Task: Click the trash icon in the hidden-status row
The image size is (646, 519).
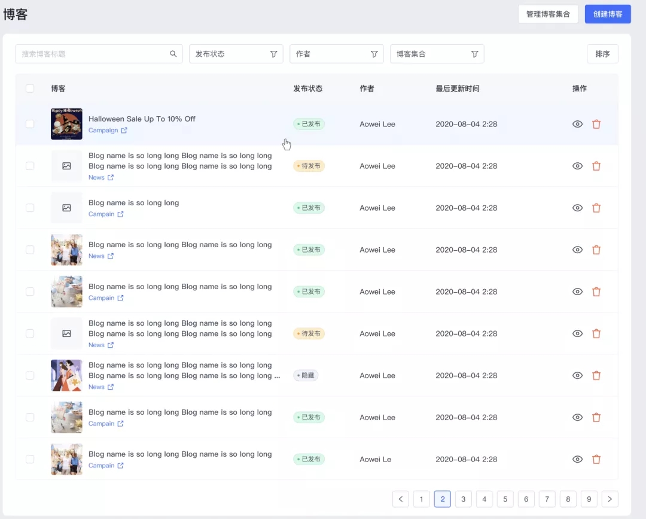Action: point(596,376)
